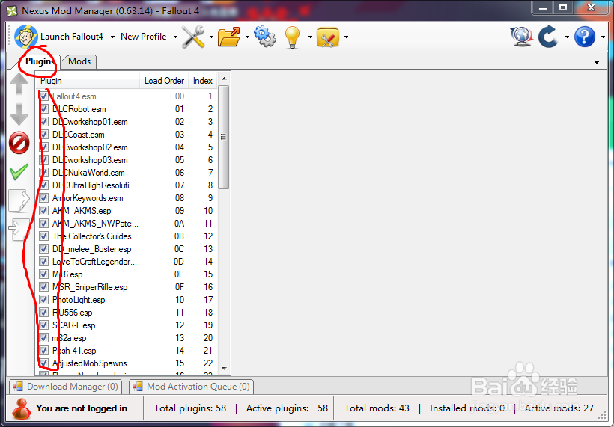The height and width of the screenshot is (427, 614).
Task: Open the blue question mark help icon
Action: 585,37
